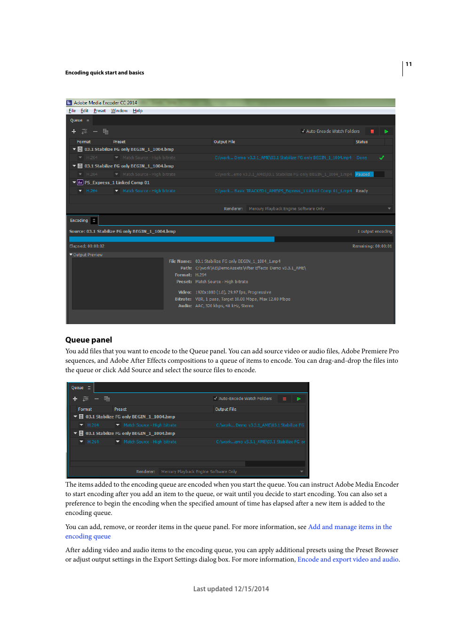Click the Output File header in the full Media Encoder window
The width and height of the screenshot is (449, 636).
tap(224, 142)
